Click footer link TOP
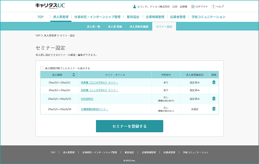The image size is (259, 164). click(x=53, y=152)
